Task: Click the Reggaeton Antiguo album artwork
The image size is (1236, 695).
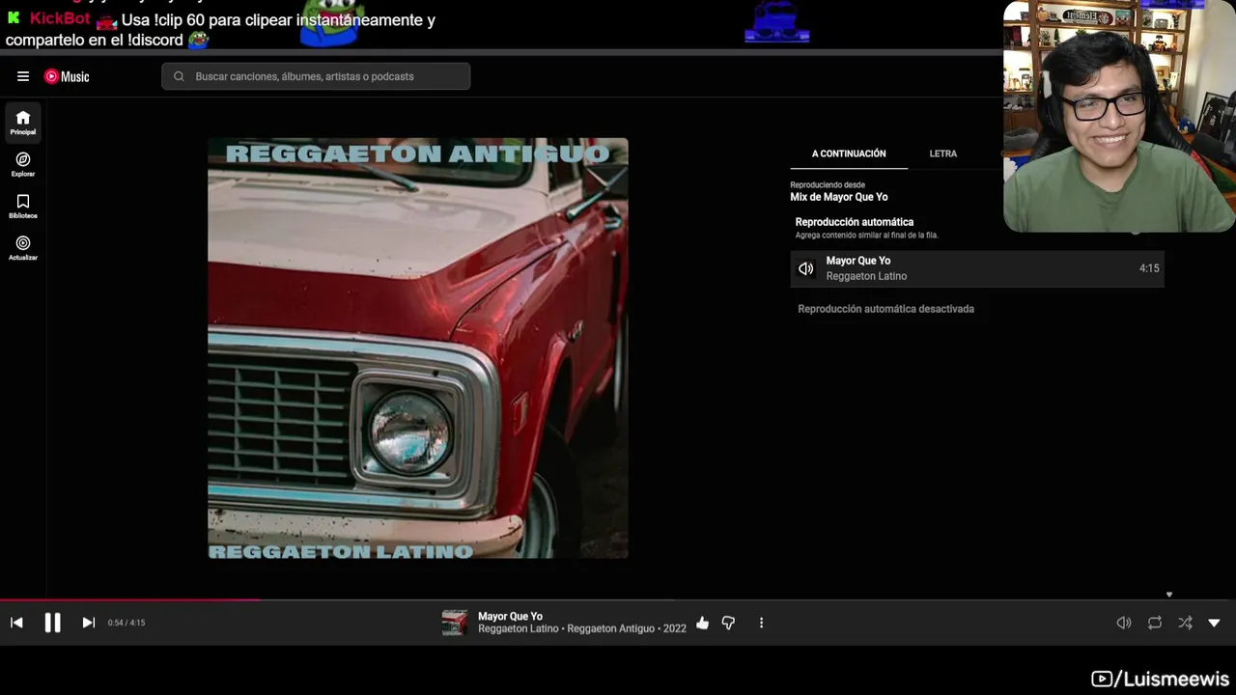Action: (x=418, y=347)
